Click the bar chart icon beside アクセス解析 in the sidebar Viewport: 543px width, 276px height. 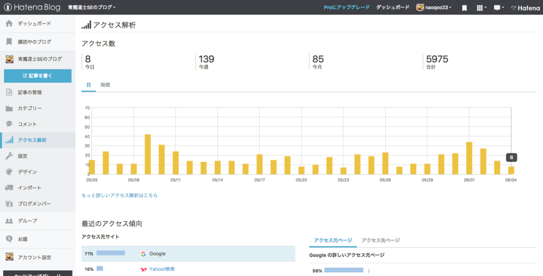10,140
